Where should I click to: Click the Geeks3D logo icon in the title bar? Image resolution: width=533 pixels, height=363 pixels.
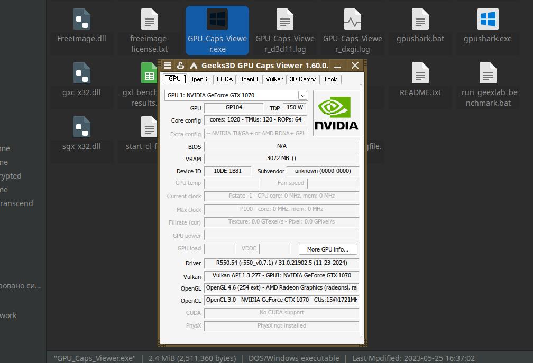click(194, 65)
